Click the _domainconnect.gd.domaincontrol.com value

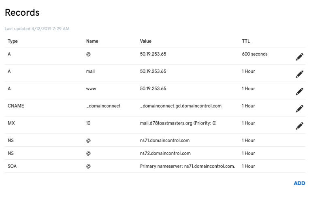181,106
